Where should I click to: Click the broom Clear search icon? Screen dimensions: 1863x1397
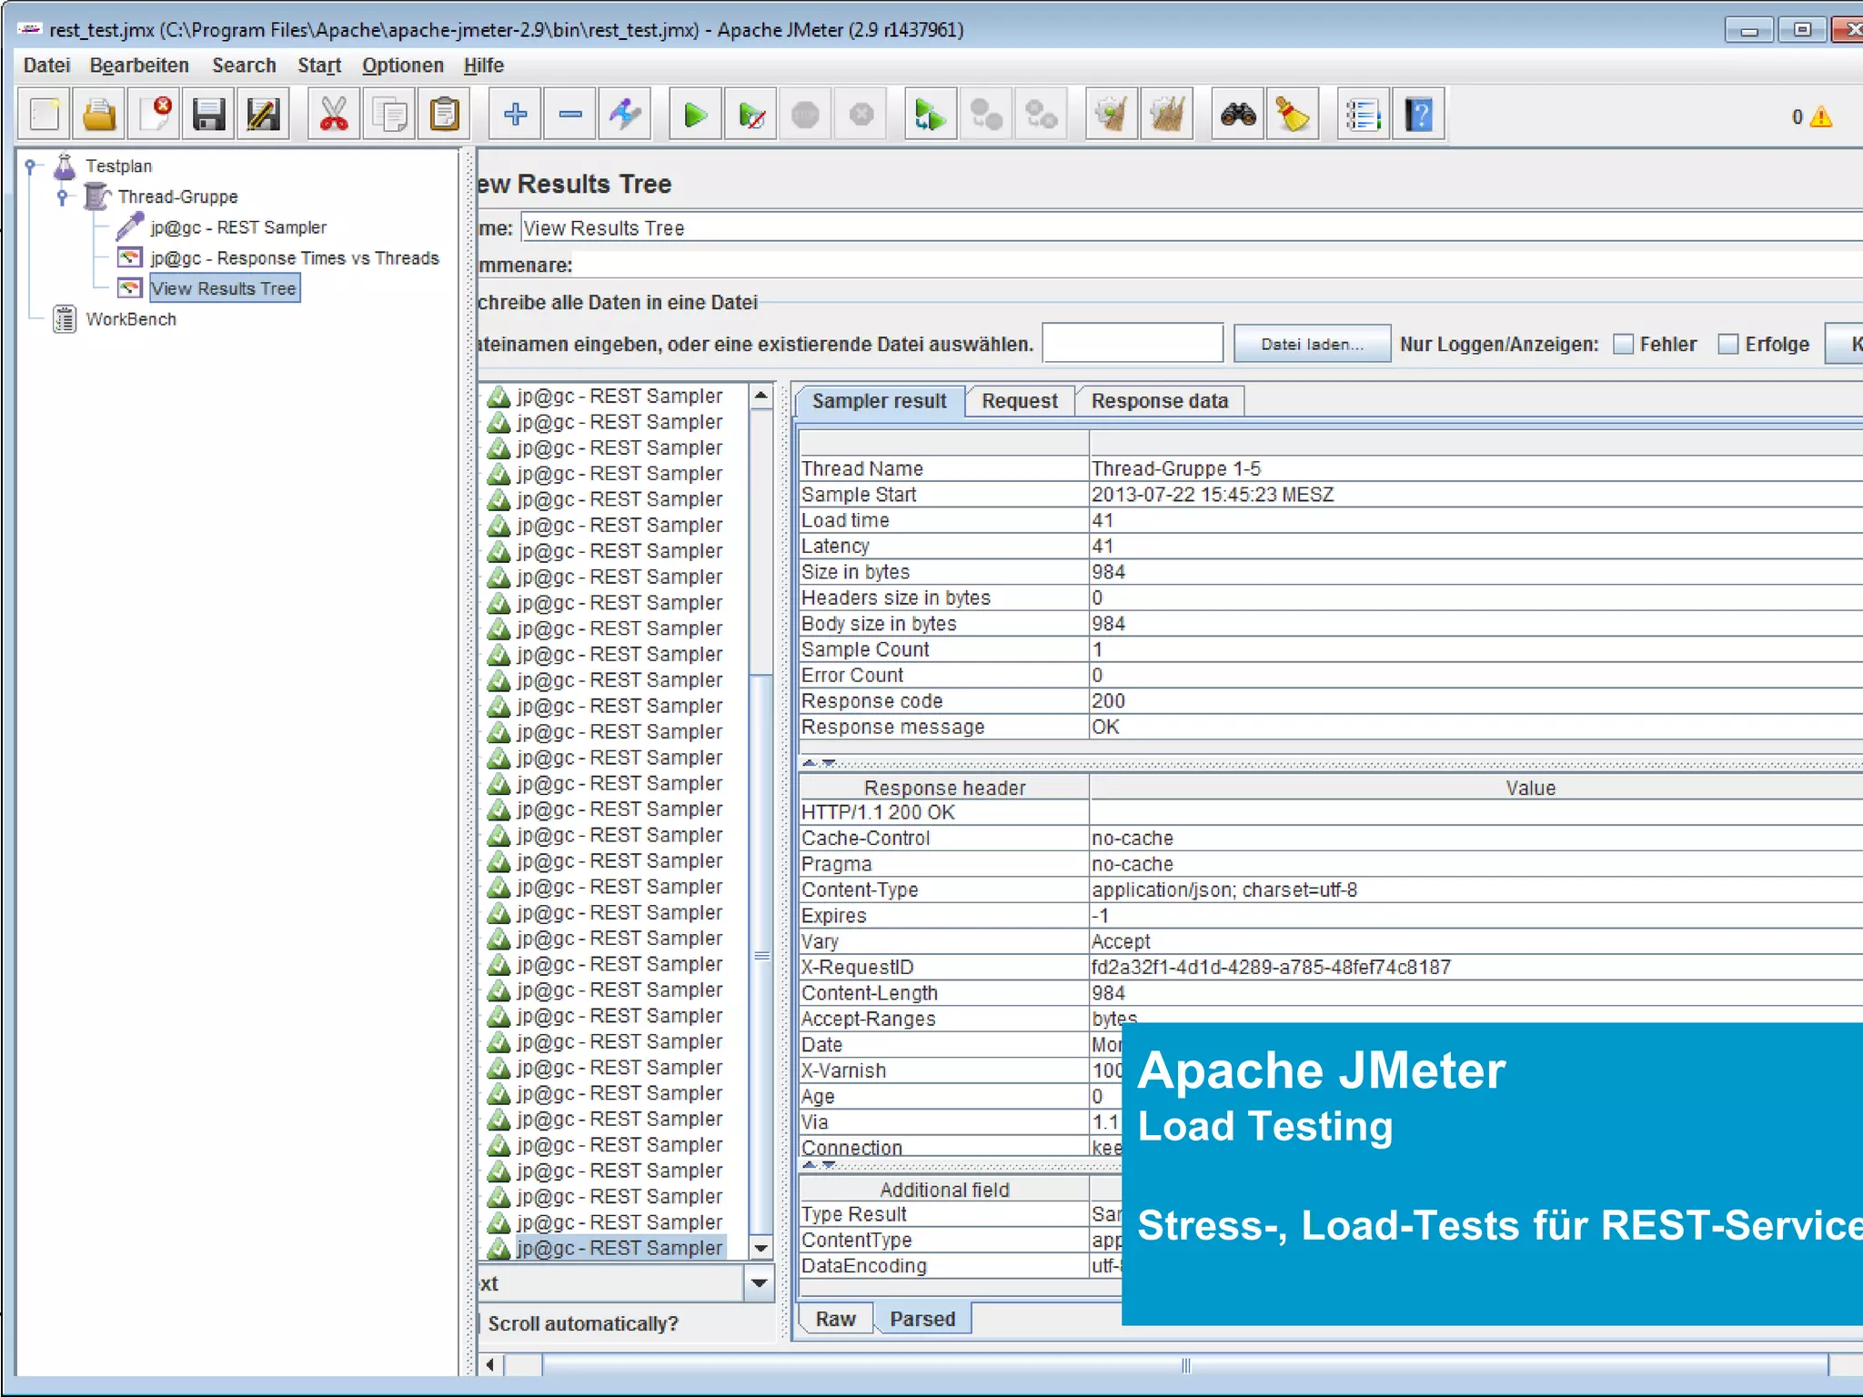pos(1292,116)
